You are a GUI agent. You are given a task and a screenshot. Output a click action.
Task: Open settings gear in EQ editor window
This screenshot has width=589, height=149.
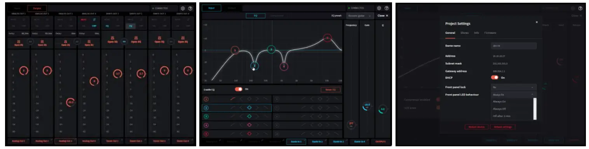[x=379, y=8]
